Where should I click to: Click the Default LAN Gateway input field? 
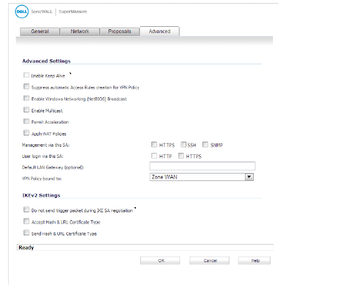(203, 166)
